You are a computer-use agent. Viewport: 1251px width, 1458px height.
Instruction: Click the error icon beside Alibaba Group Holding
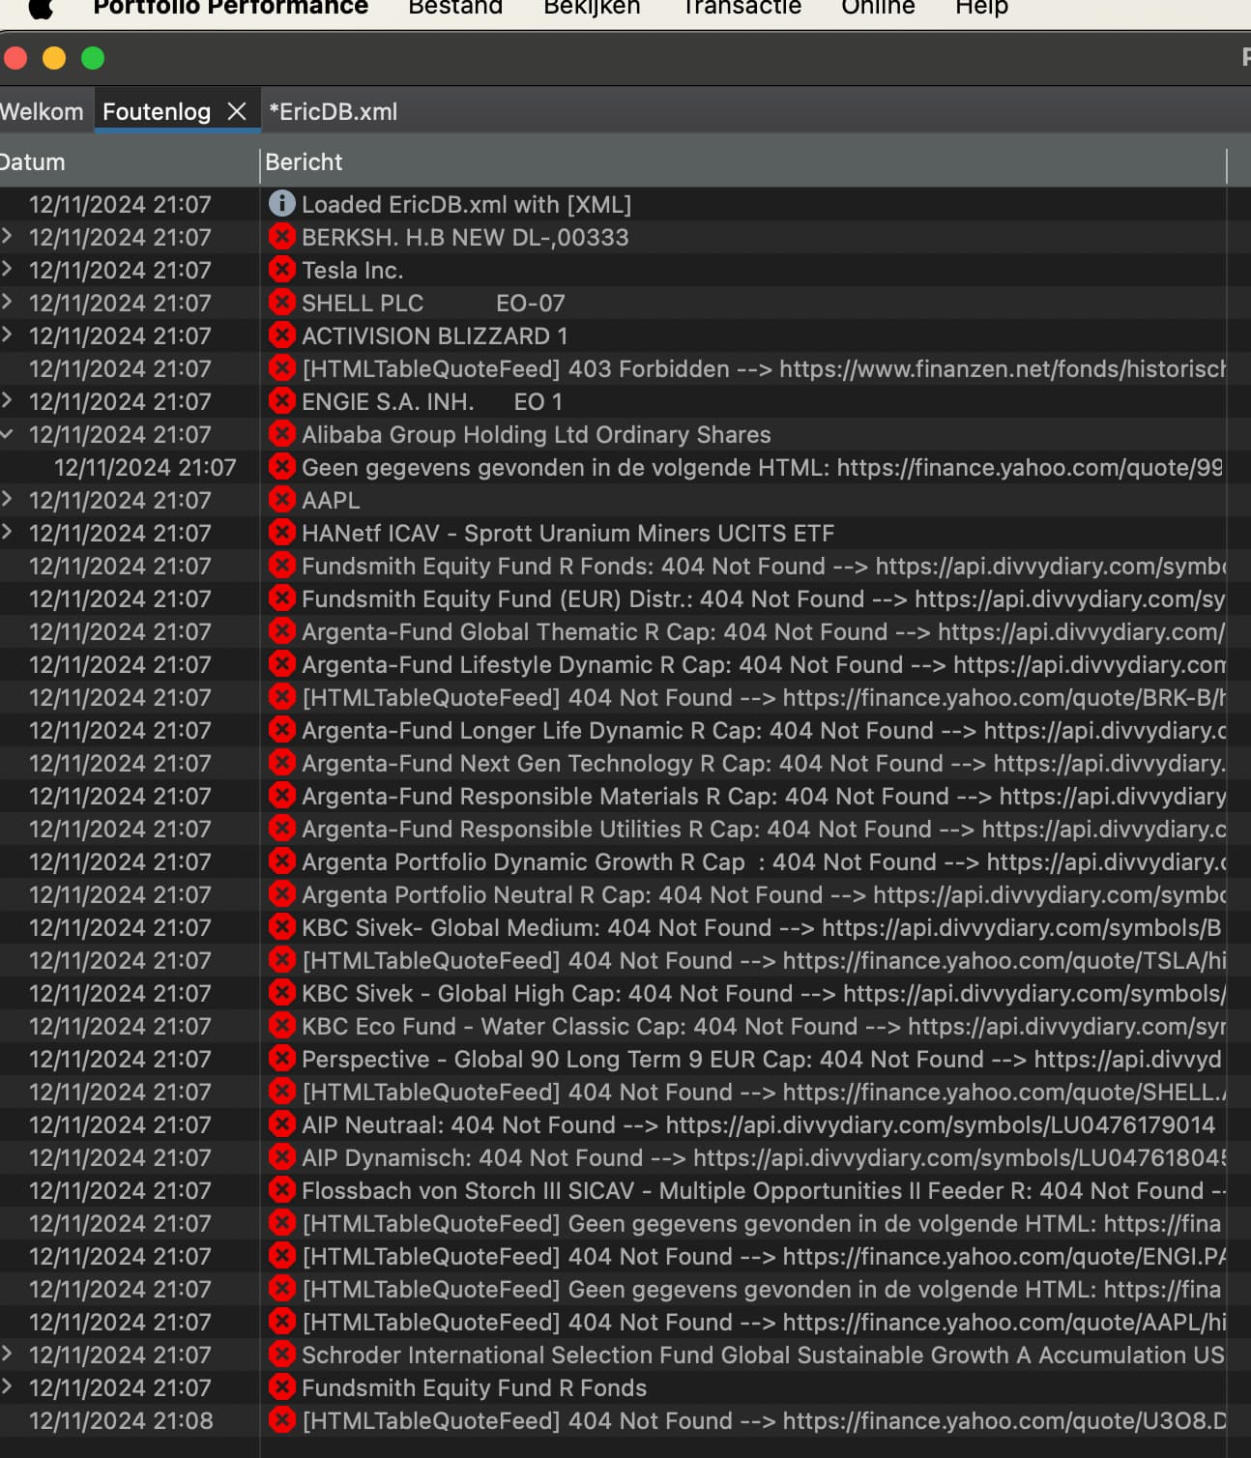(281, 433)
